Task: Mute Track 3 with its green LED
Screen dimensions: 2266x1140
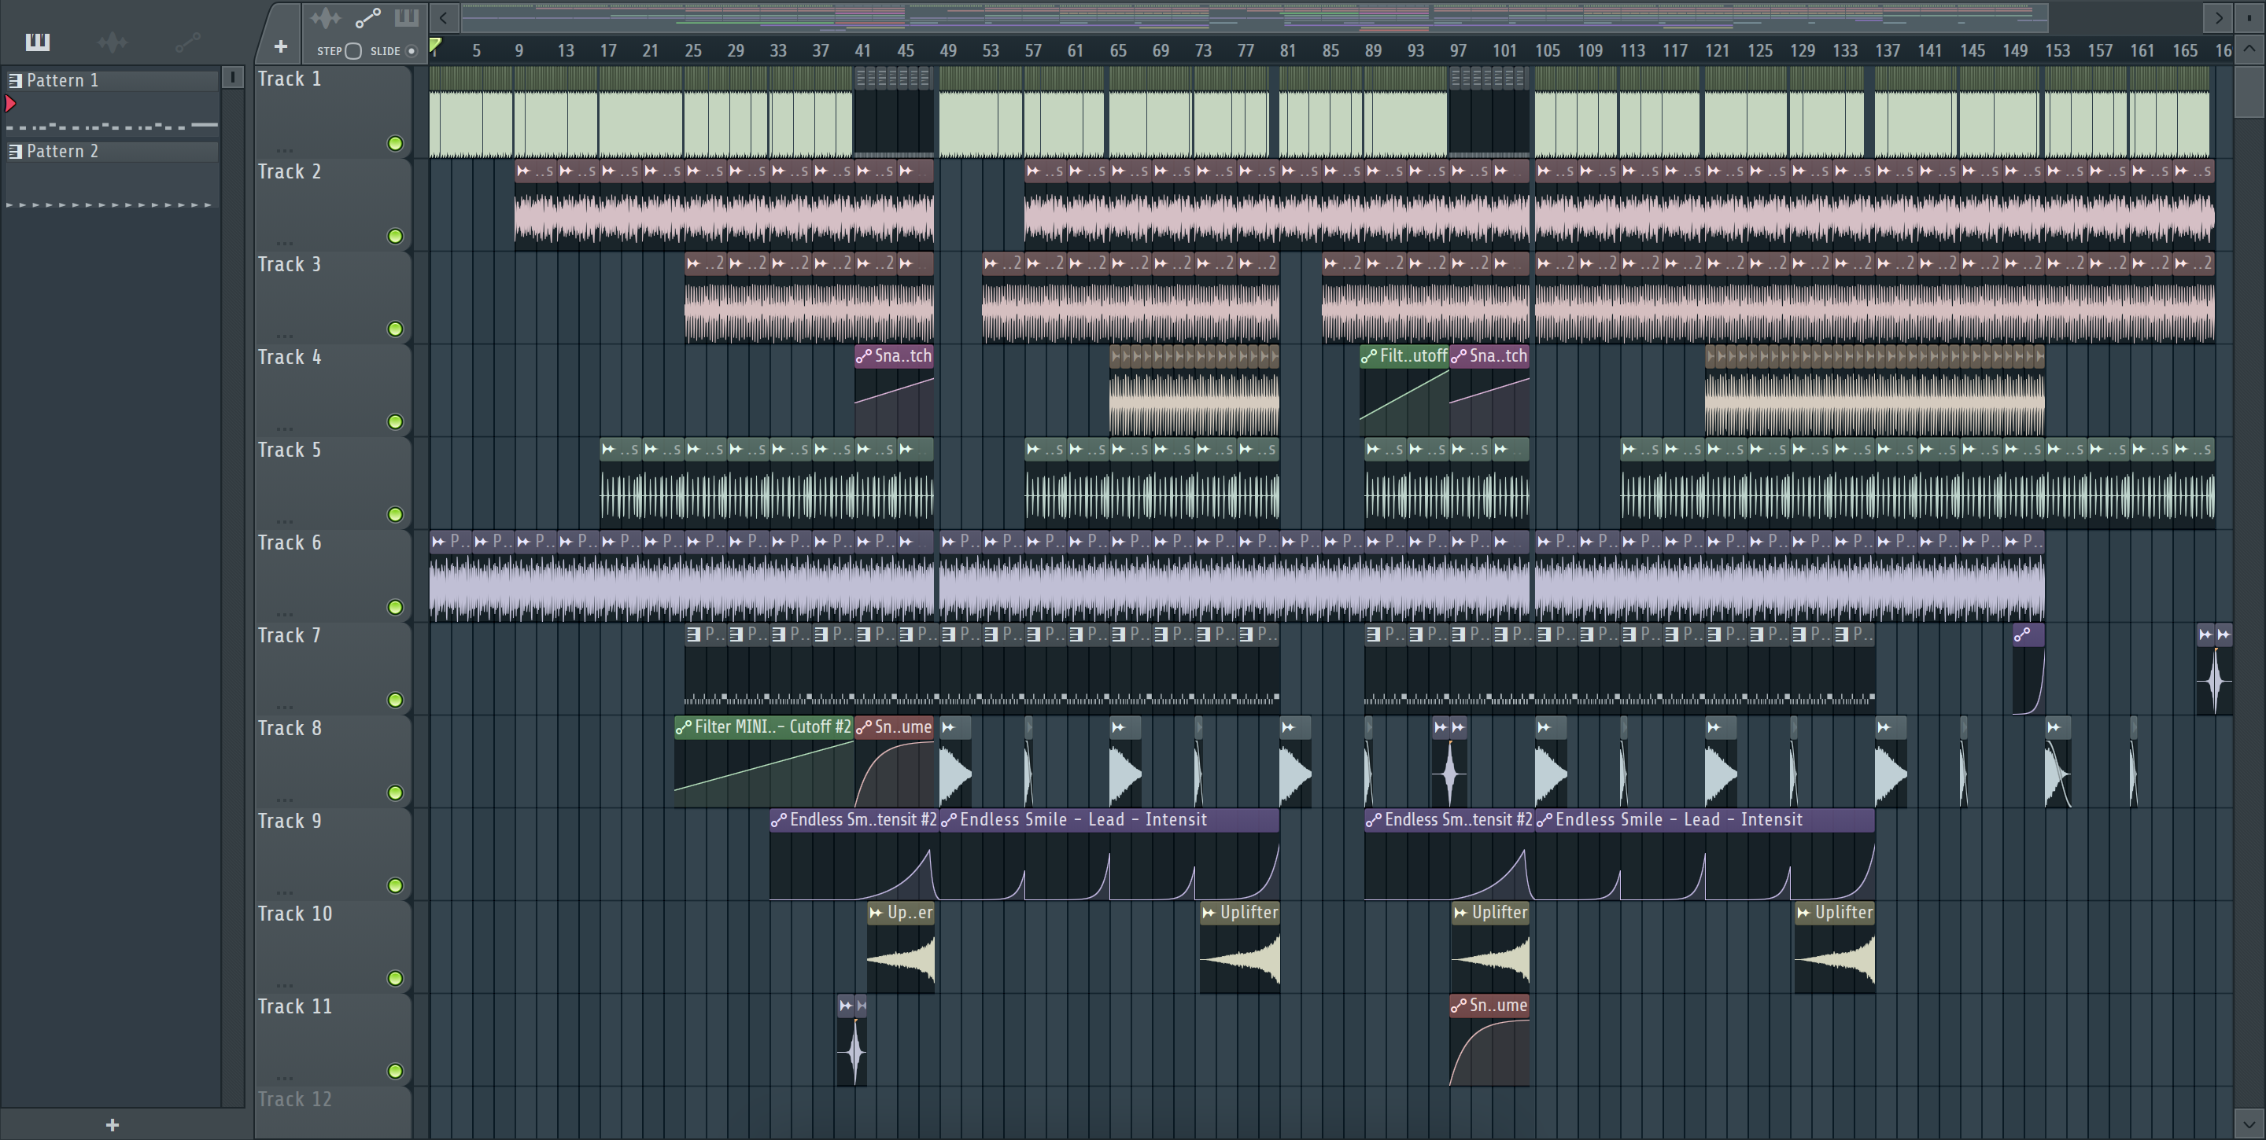Action: [395, 329]
